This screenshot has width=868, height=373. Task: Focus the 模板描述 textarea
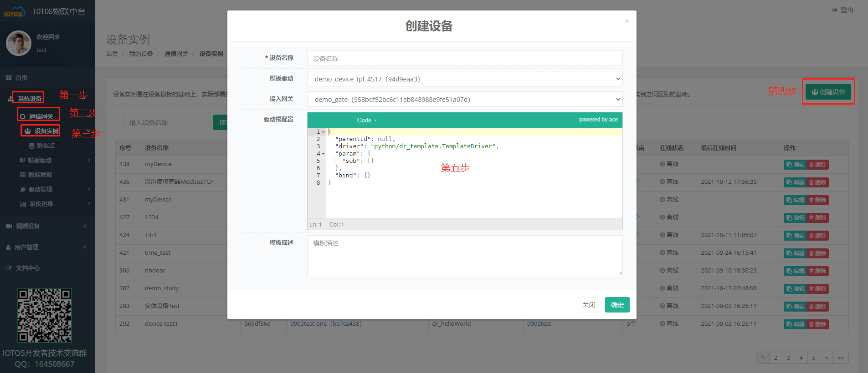click(465, 256)
